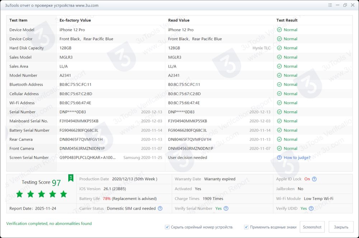Image resolution: width=359 pixels, height=238 pixels.
Task: Click the check icon in the Wi-Fi Address row
Action: tap(279, 103)
